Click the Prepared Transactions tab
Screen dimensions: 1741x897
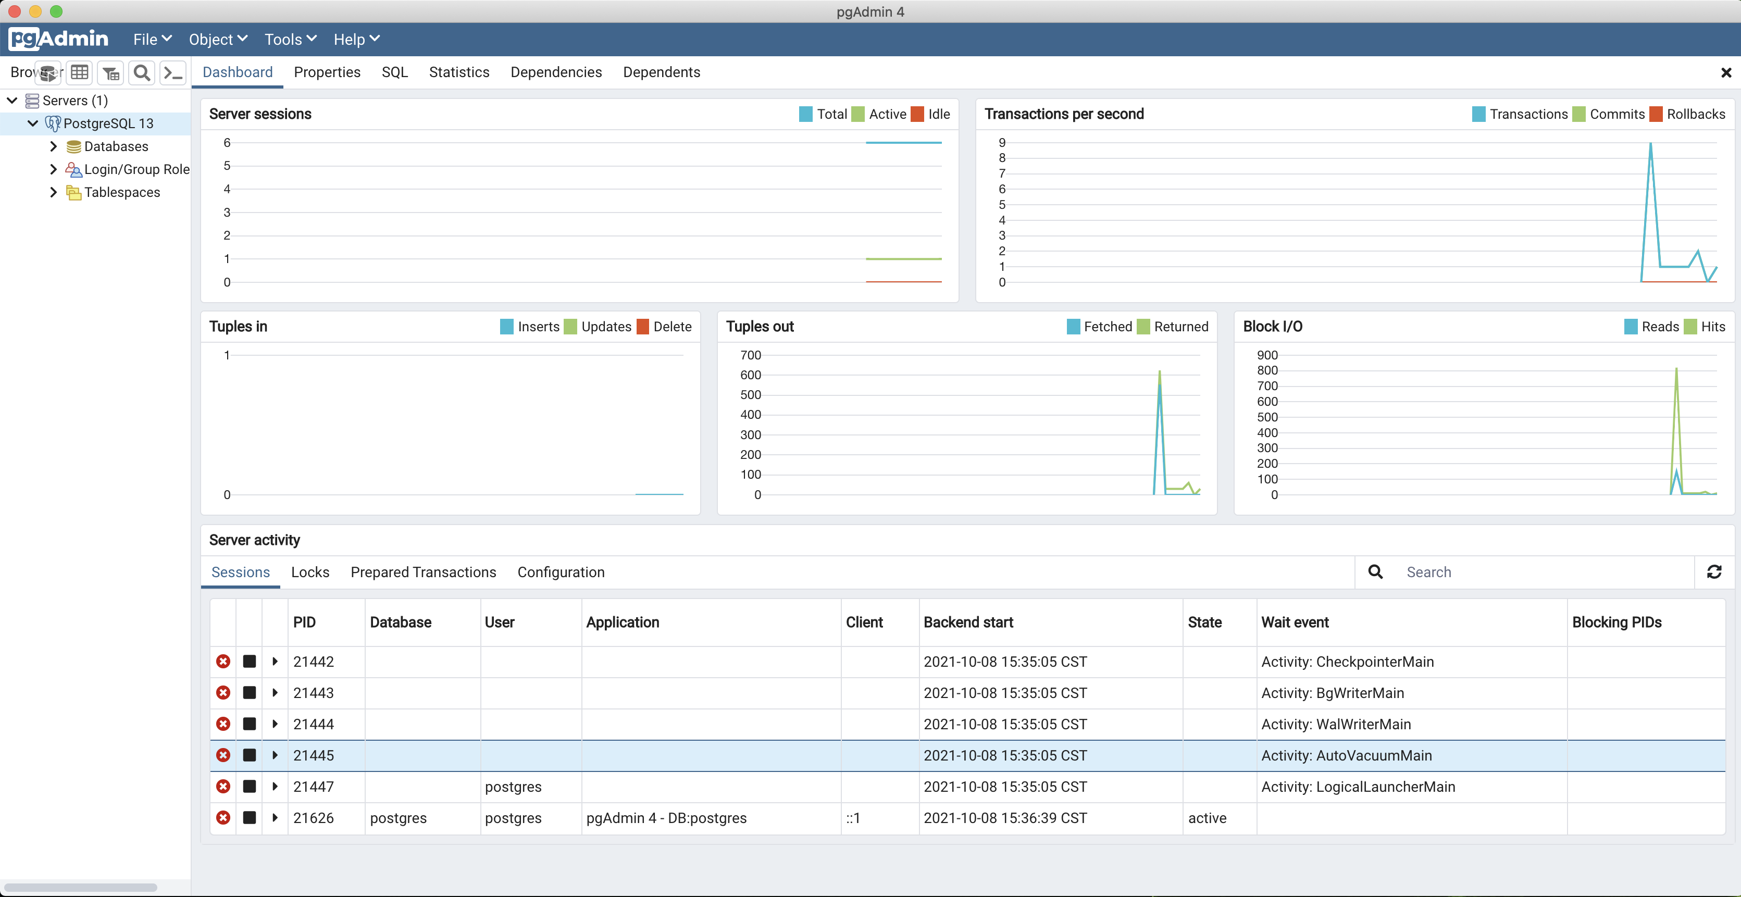(423, 572)
